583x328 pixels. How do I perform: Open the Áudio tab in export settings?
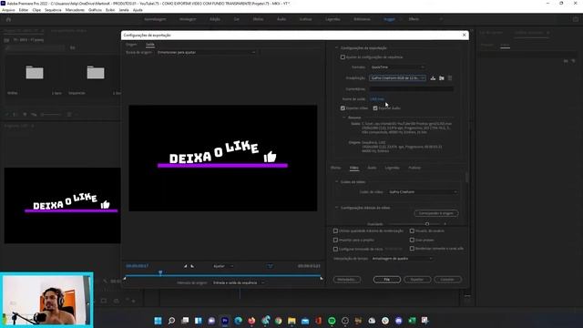tap(372, 168)
